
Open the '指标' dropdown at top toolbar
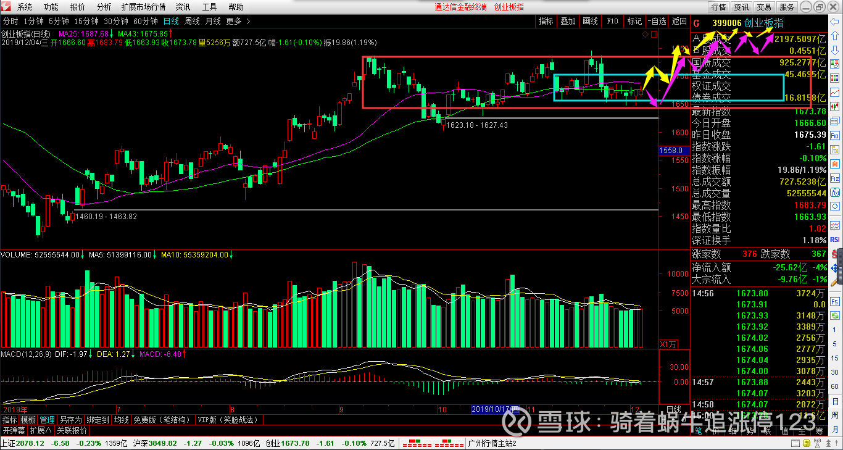tap(546, 21)
